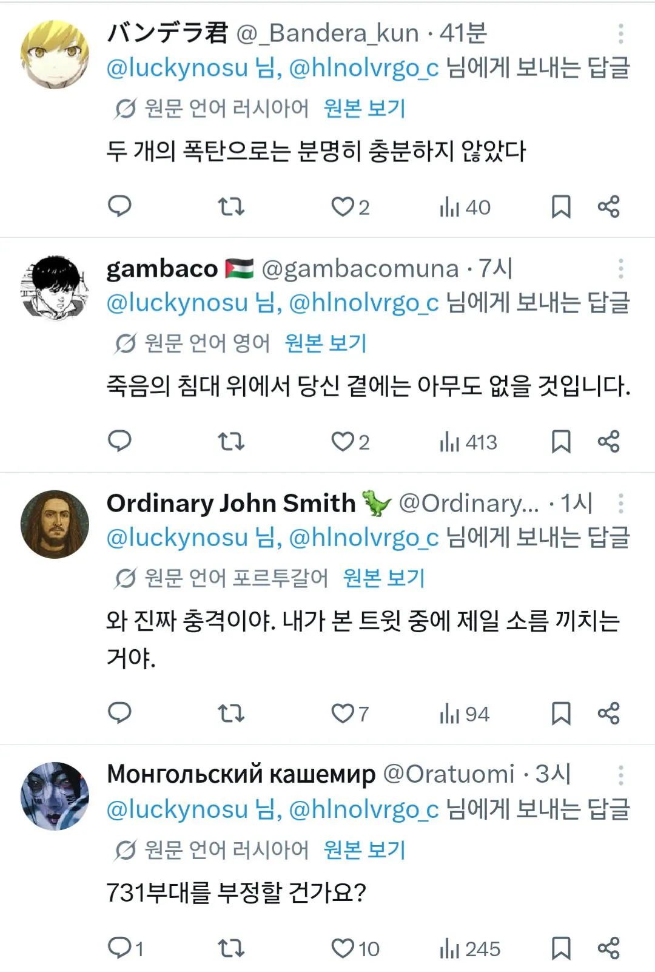This screenshot has height=972, width=655.
Task: Like Ordinary John Smith's tweet
Action: pyautogui.click(x=343, y=714)
